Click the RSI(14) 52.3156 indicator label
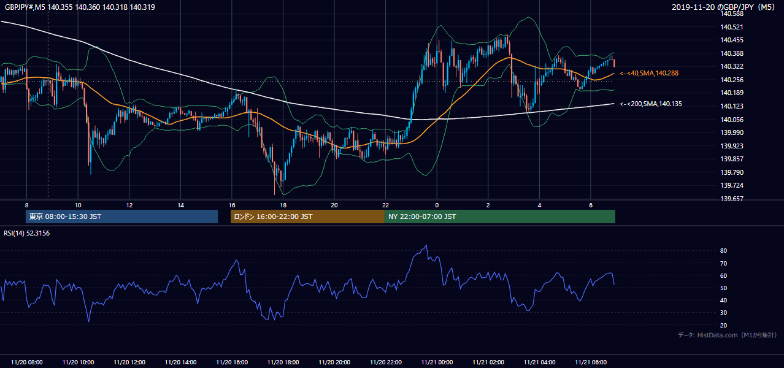 [27, 233]
